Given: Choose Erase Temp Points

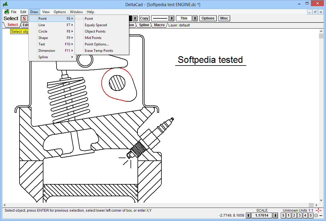Looking at the screenshot, I should coord(102,51).
